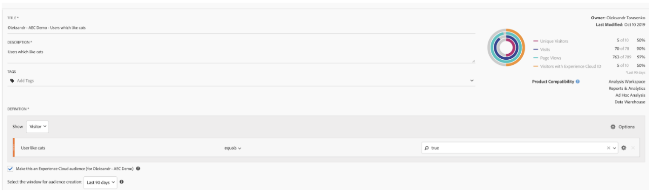
Task: Open the value field dropdown arrow
Action: pos(615,148)
